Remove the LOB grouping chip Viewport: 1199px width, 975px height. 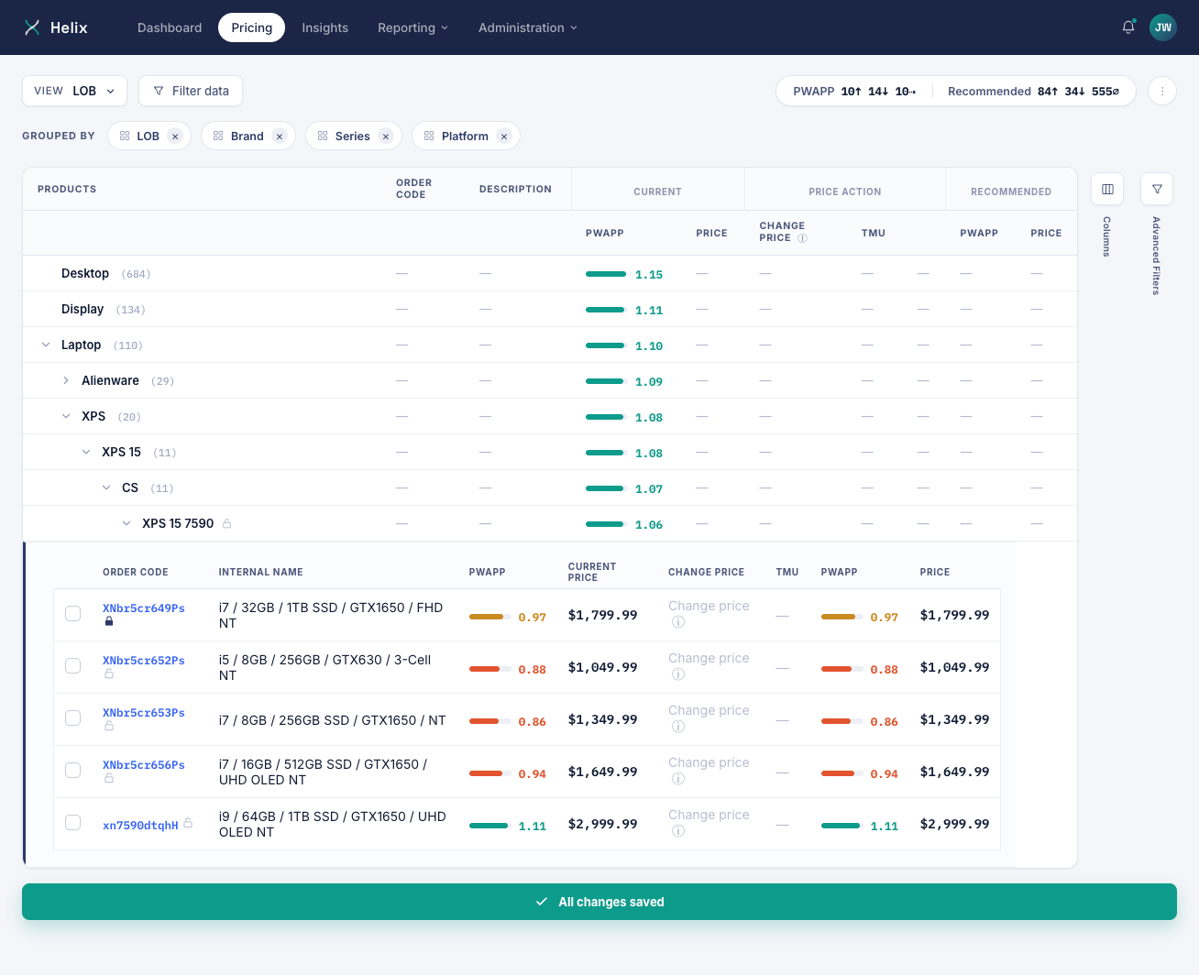[x=175, y=137]
